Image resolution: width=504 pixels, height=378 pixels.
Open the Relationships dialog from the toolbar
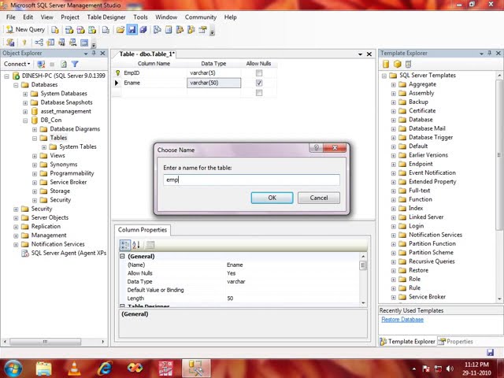click(x=39, y=43)
